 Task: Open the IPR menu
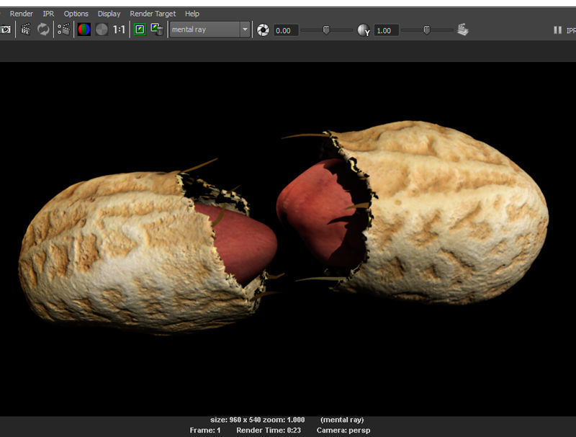(48, 14)
